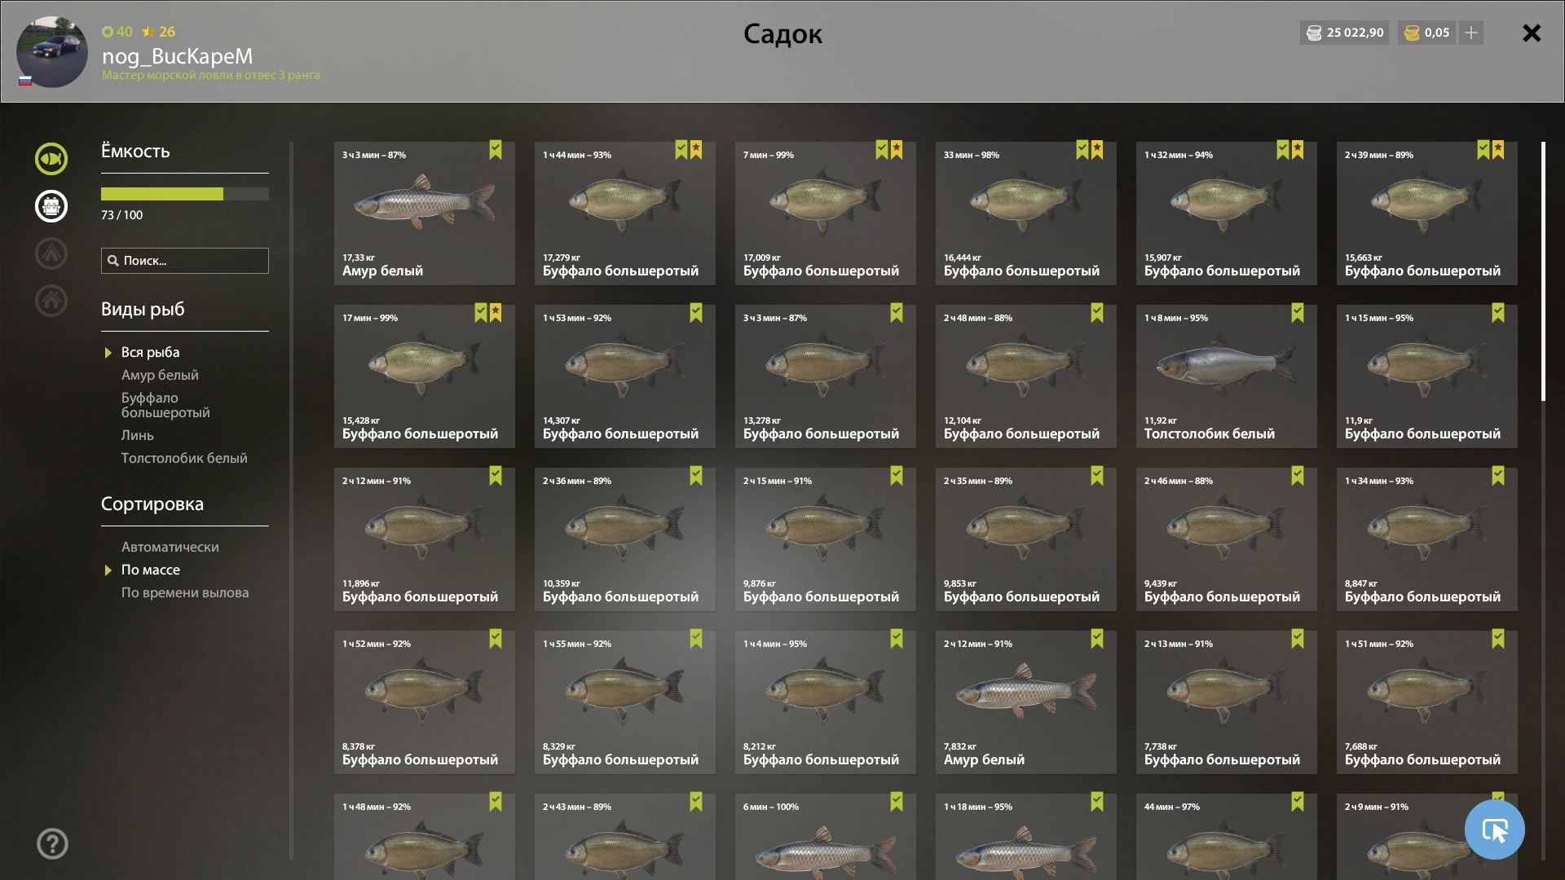Filter by Буффало большеротый species
The width and height of the screenshot is (1565, 880).
165,405
